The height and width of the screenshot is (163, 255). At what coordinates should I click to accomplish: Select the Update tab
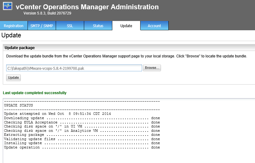(126, 26)
